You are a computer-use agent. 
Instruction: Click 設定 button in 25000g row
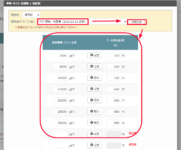point(95,111)
